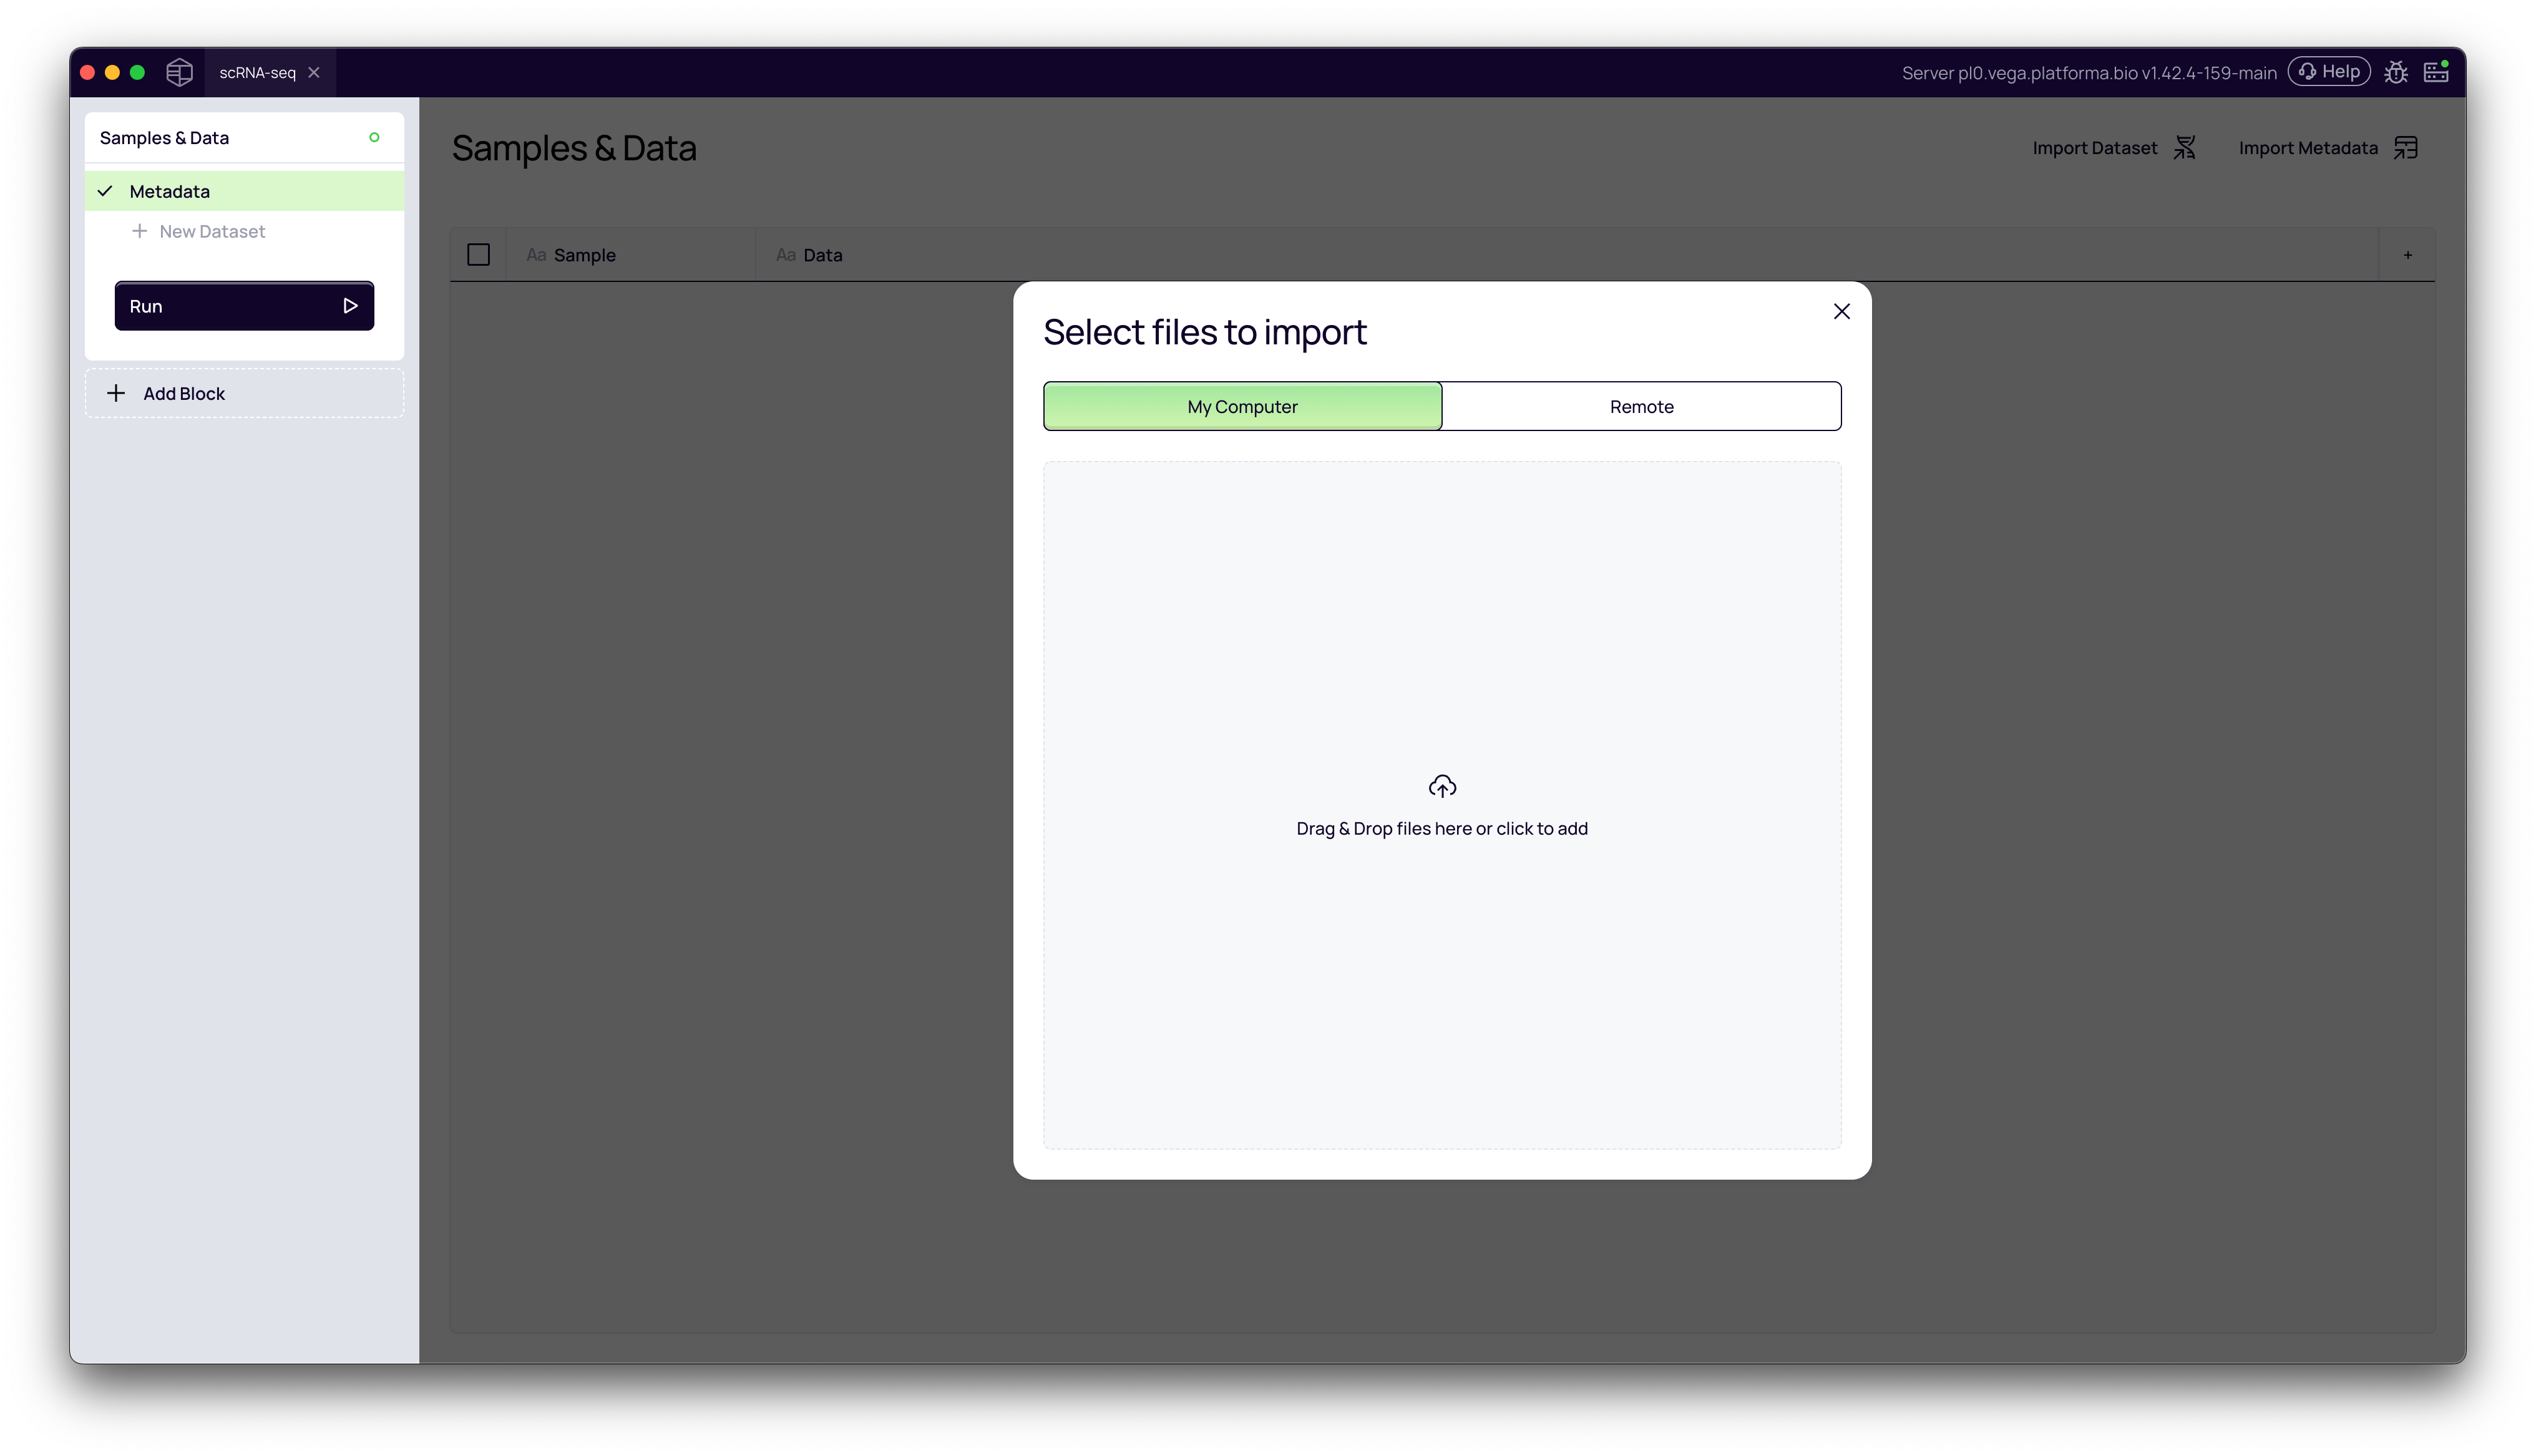
Task: Click the Import Metadata icon
Action: pyautogui.click(x=2406, y=147)
